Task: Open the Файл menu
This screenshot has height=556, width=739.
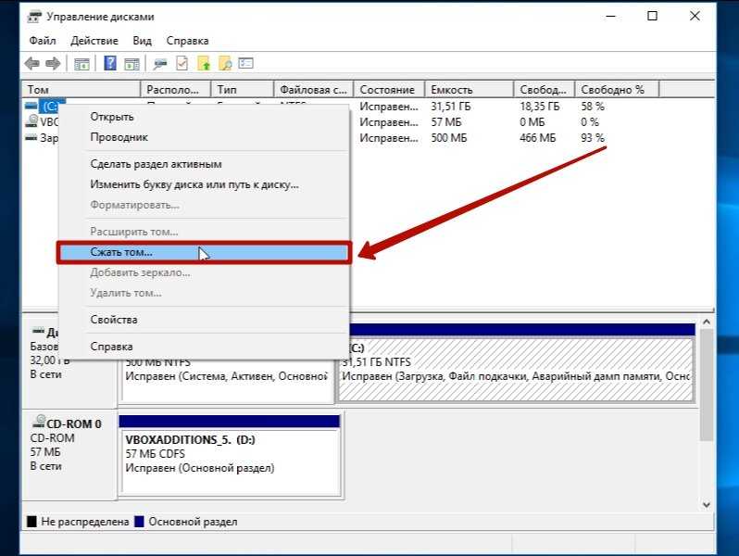Action: point(43,41)
